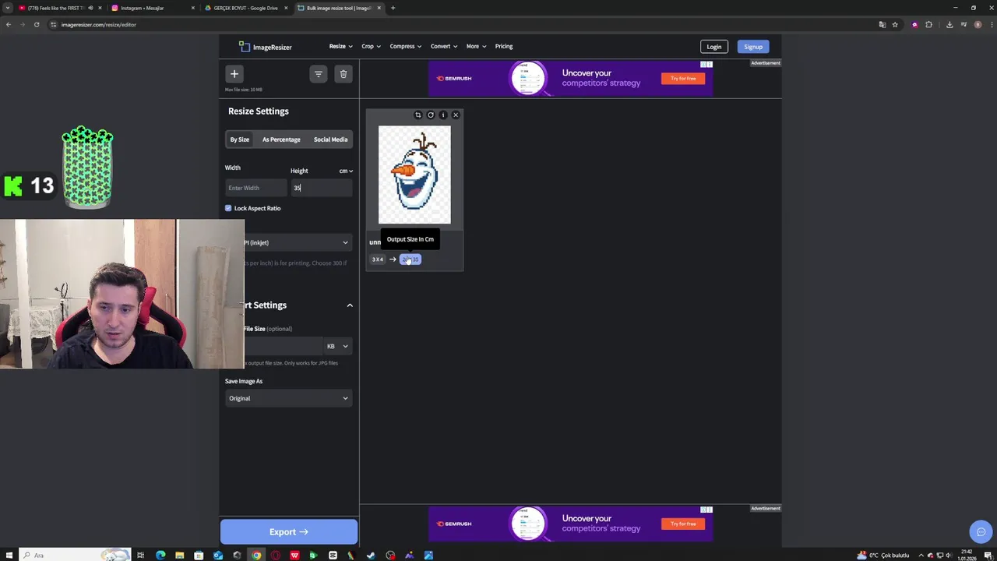Reload the page with refresh icon
Viewport: 997px width, 561px height.
click(x=37, y=25)
